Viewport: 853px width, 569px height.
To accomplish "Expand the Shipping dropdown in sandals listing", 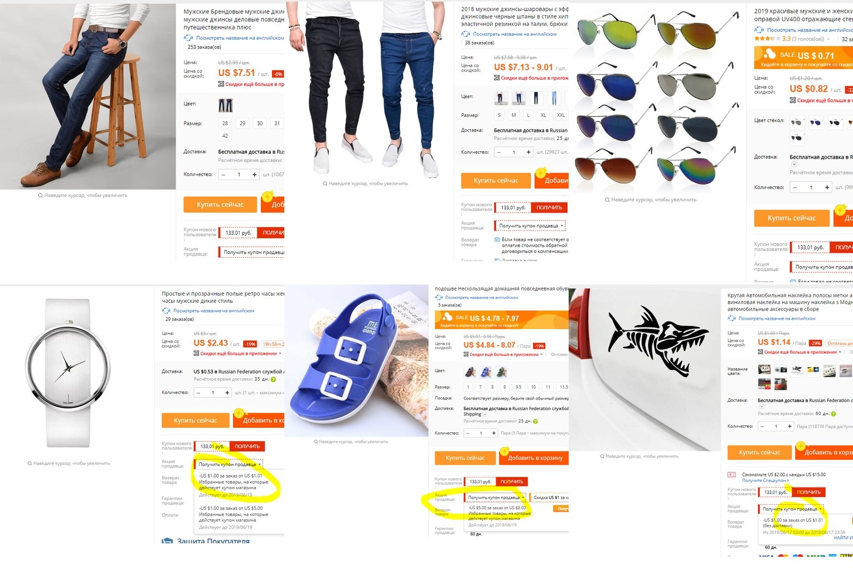I will (484, 414).
